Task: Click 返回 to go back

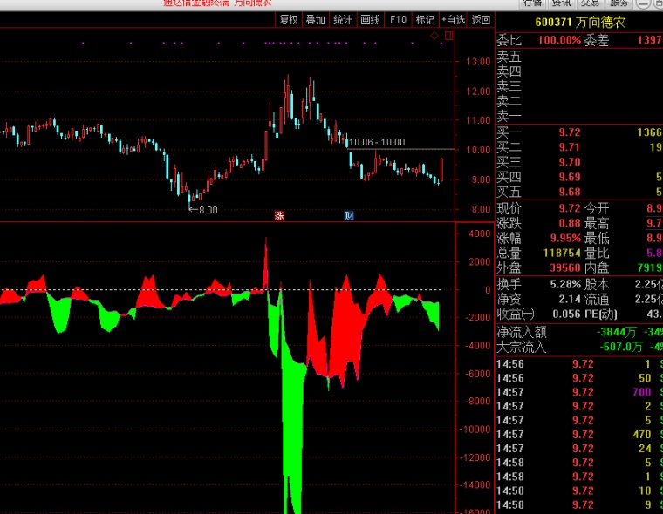Action: (x=481, y=20)
